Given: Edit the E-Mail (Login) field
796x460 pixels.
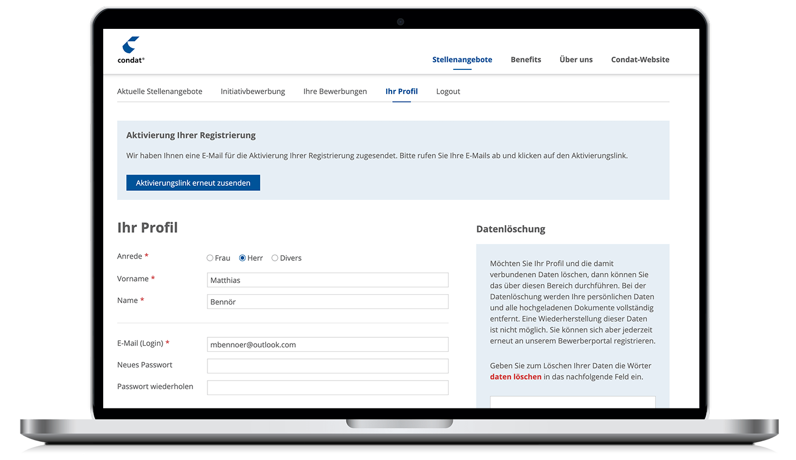Looking at the screenshot, I should (328, 345).
